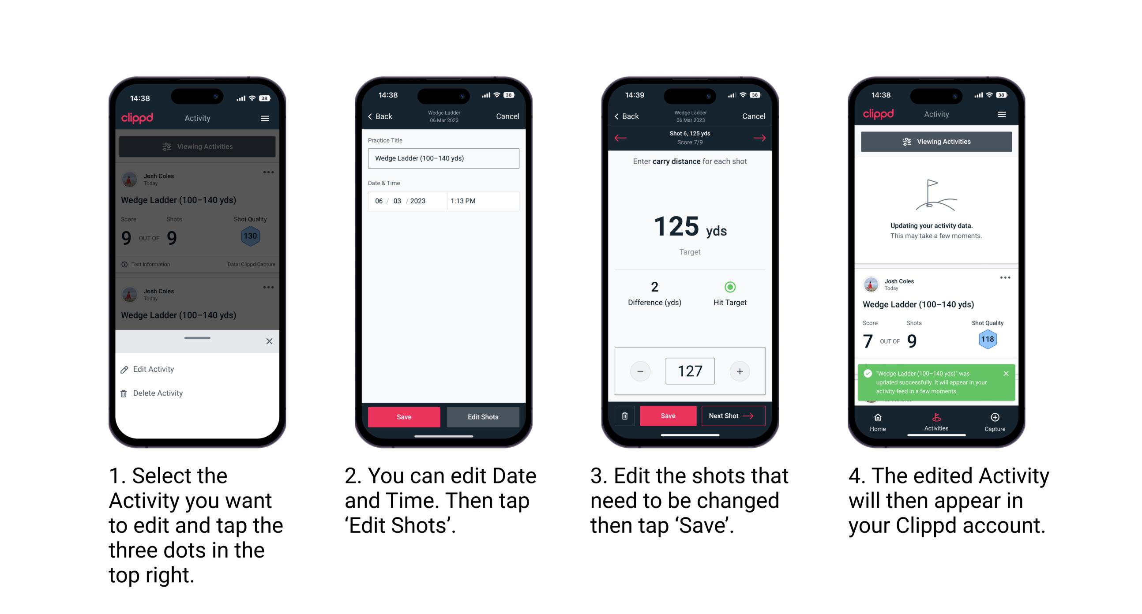Tap the Edit Activity menu option
Viewport: 1142px width, 614px height.
[x=155, y=370]
